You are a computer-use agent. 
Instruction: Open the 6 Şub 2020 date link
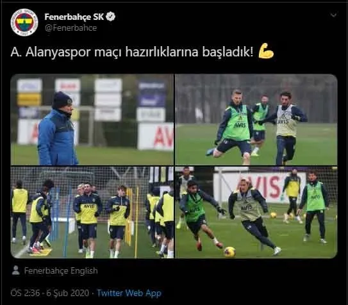click(68, 293)
